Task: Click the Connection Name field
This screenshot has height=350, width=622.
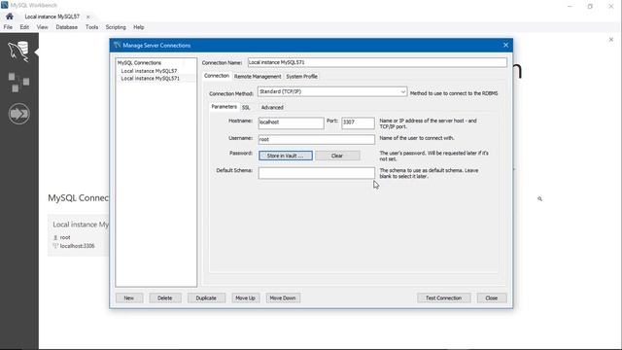Action: 377,62
